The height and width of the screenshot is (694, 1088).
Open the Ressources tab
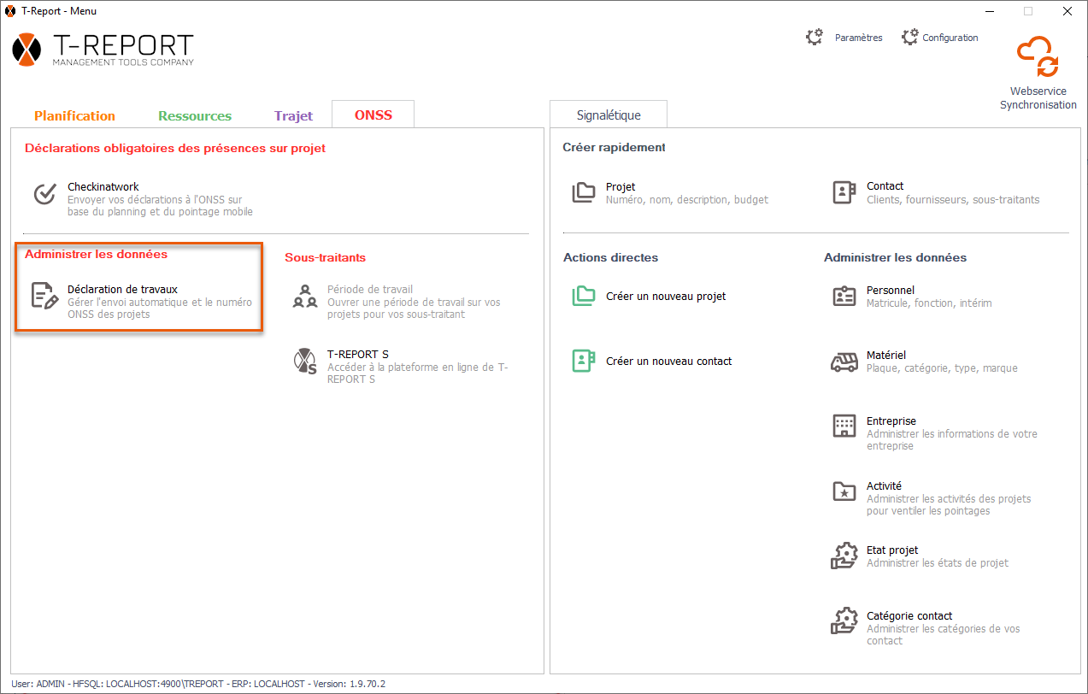pos(195,116)
